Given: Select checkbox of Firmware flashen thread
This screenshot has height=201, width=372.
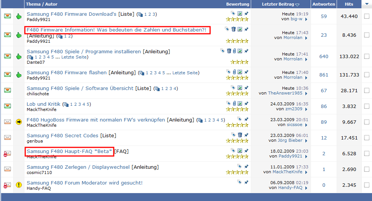Looking at the screenshot, I should pyautogui.click(x=367, y=75).
